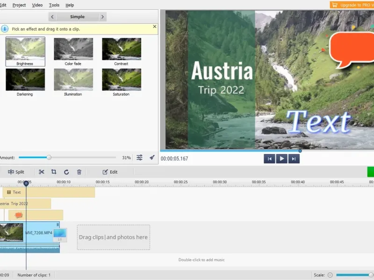Screen dimensions: 374x280
Task: Open the Video menu
Action: point(37,5)
